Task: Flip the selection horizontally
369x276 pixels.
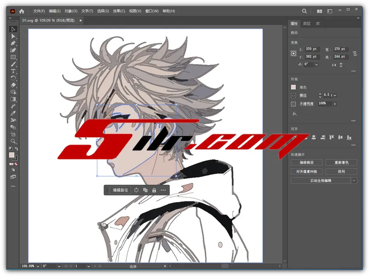Action: pos(334,65)
